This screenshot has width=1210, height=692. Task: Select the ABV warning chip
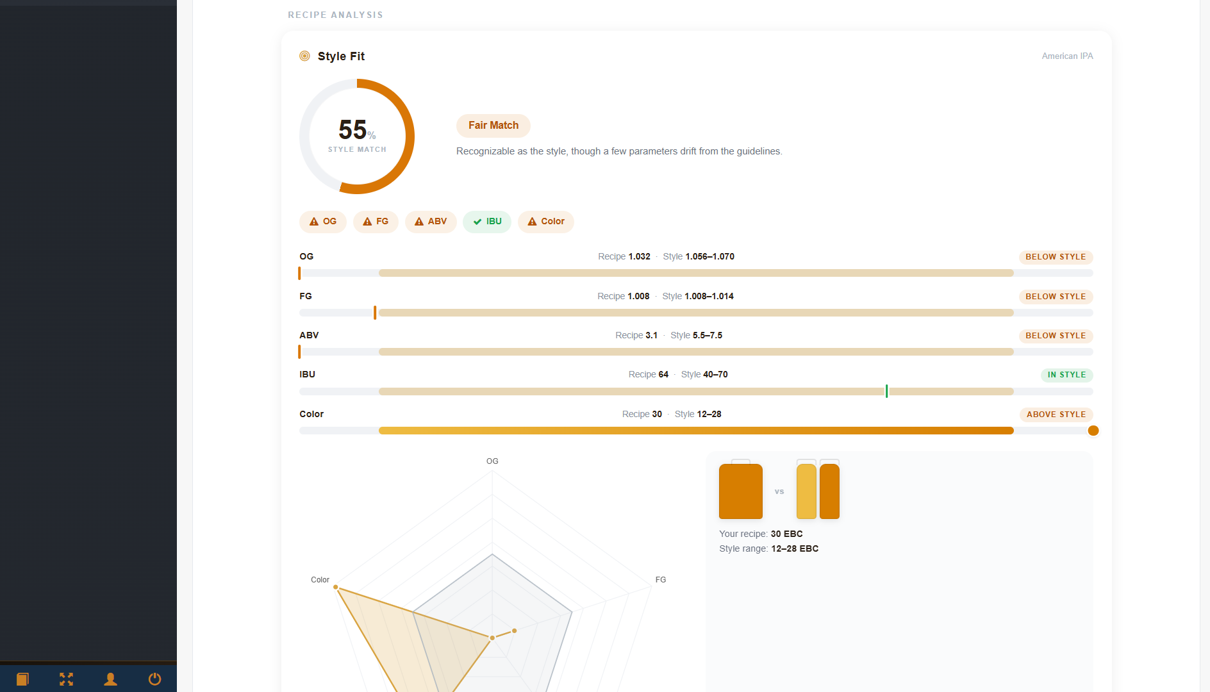(431, 222)
